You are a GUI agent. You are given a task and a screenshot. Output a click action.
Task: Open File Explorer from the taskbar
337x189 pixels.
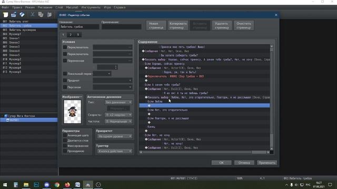coord(26,185)
